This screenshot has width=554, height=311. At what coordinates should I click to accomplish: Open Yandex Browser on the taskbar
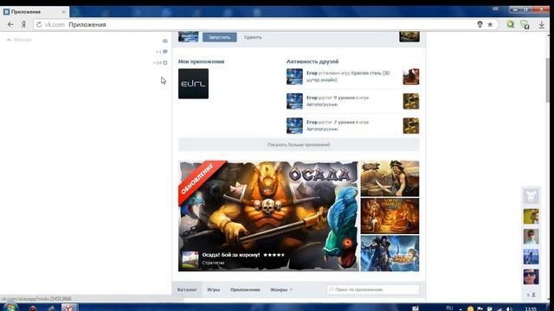pyautogui.click(x=69, y=308)
